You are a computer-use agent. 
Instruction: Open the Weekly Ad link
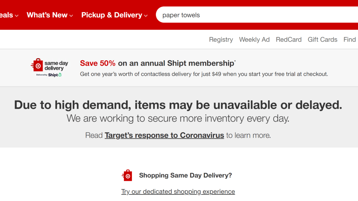coord(254,39)
